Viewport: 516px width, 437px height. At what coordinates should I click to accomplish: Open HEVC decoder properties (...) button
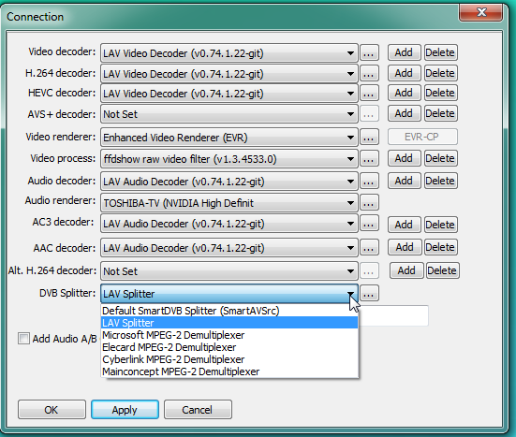369,93
